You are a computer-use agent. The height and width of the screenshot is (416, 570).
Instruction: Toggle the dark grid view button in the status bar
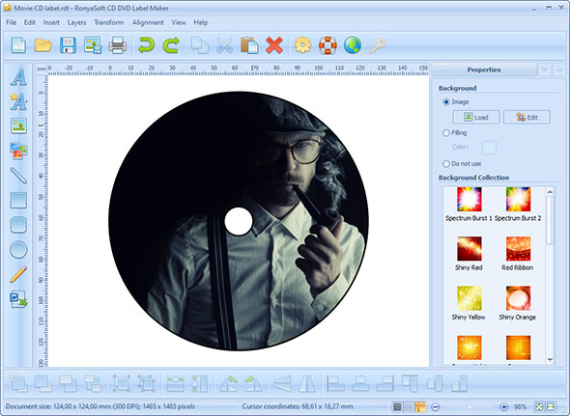point(398,406)
